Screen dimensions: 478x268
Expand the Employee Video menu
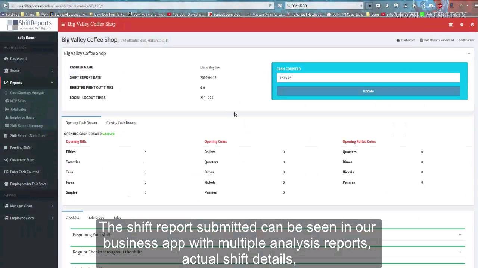pyautogui.click(x=29, y=218)
